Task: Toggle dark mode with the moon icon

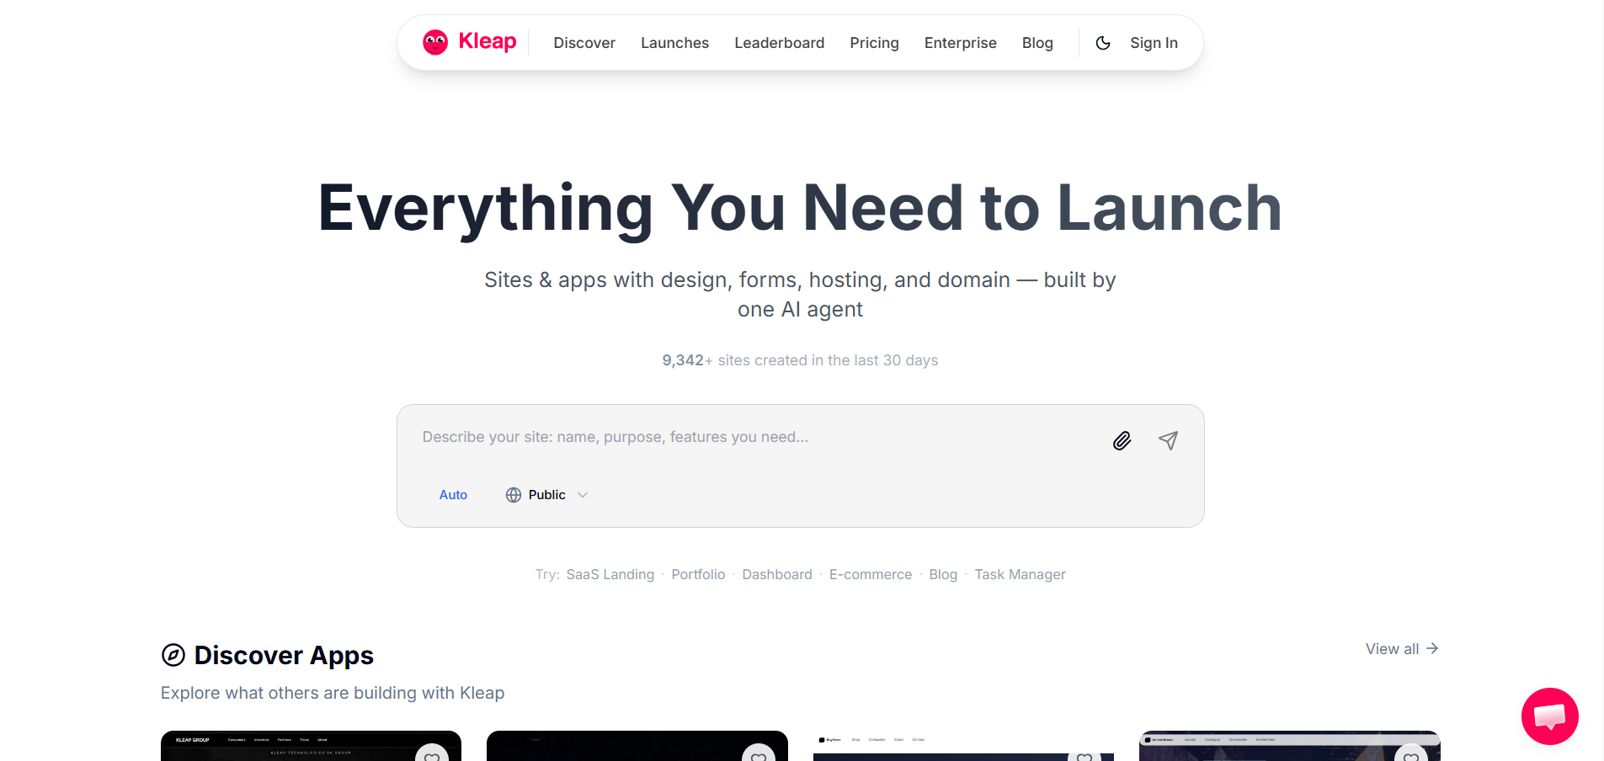Action: (1103, 43)
